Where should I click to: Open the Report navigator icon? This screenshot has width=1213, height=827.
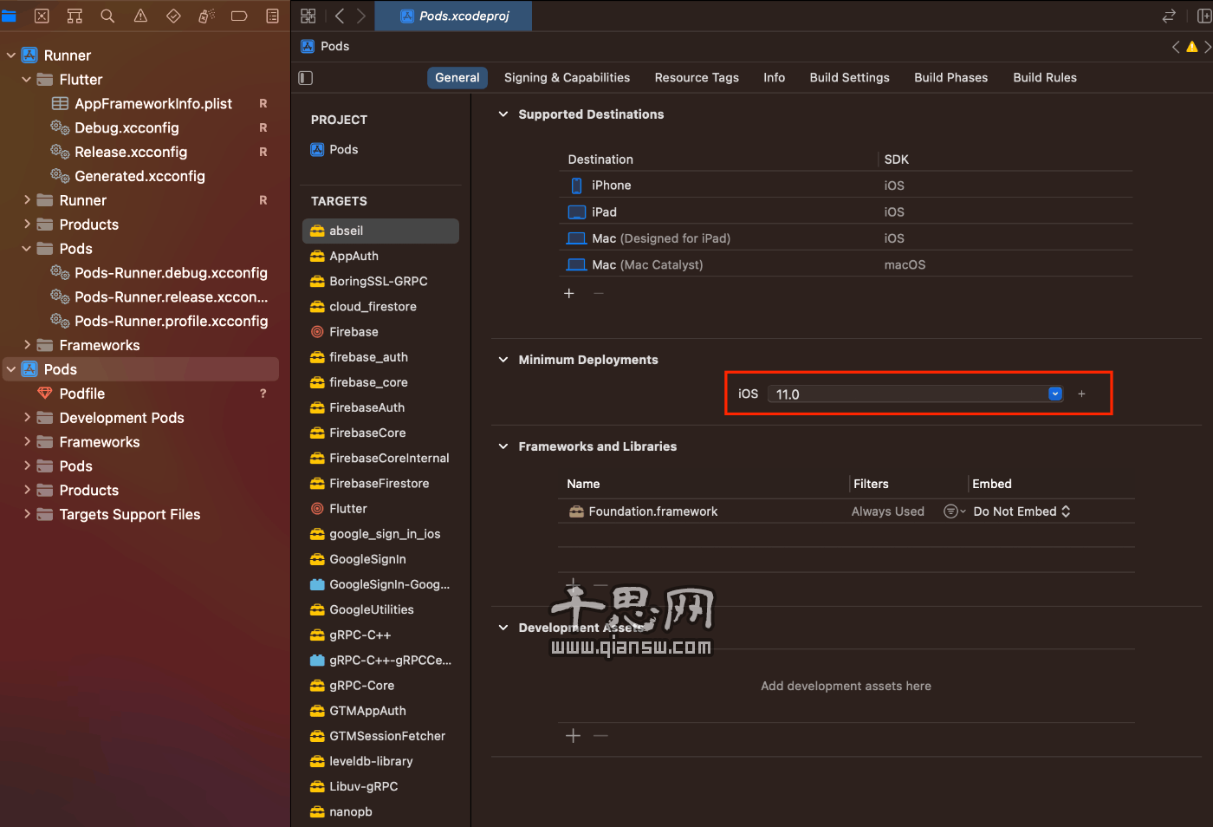pyautogui.click(x=272, y=16)
